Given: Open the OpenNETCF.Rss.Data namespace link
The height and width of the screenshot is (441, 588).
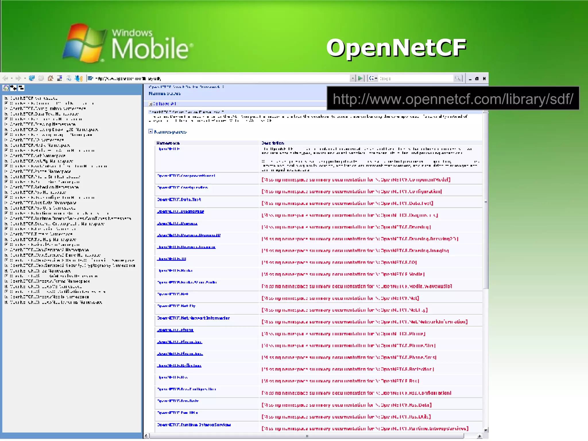Looking at the screenshot, I should point(178,401).
